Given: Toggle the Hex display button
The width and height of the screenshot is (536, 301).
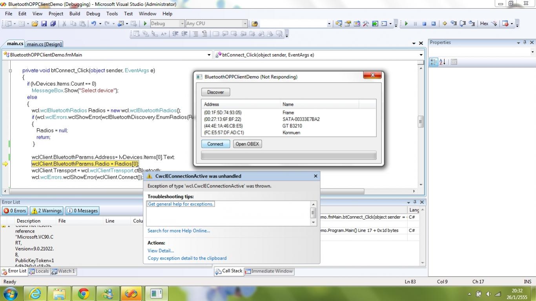Looking at the screenshot, I should [484, 24].
